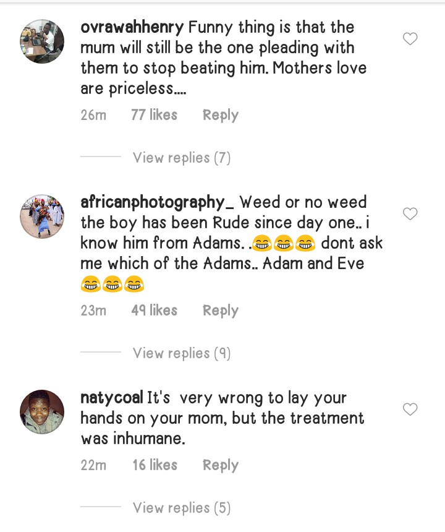Open natycoal username link
This screenshot has width=445, height=532.
111,398
